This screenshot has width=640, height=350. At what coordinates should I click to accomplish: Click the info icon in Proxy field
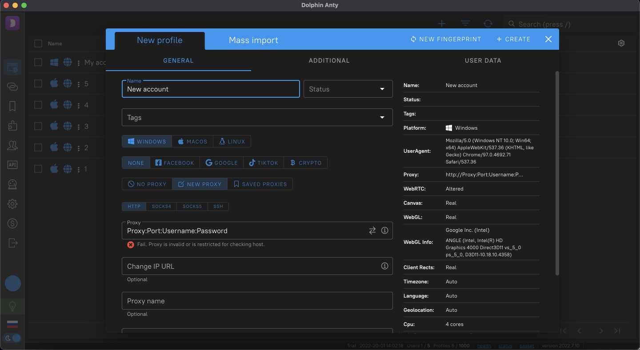[385, 231]
